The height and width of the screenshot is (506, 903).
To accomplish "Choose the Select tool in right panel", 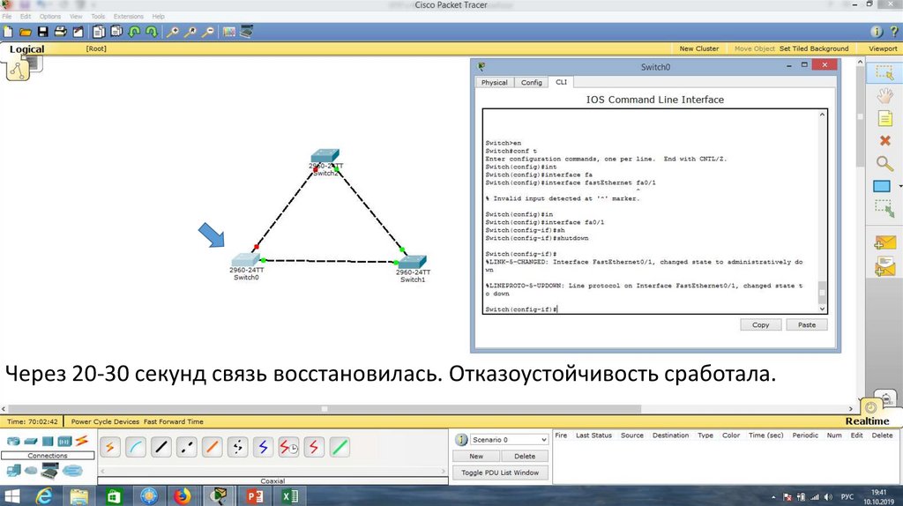I will (x=884, y=72).
